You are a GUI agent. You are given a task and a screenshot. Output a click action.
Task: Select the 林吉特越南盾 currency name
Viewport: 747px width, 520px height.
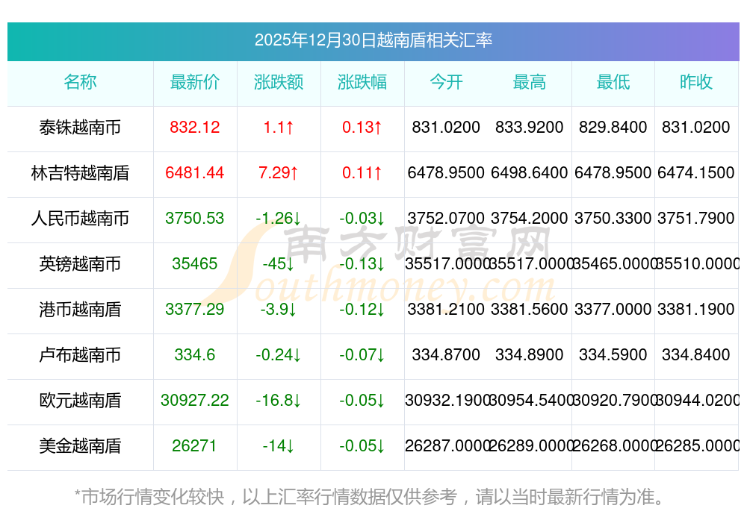click(x=80, y=173)
